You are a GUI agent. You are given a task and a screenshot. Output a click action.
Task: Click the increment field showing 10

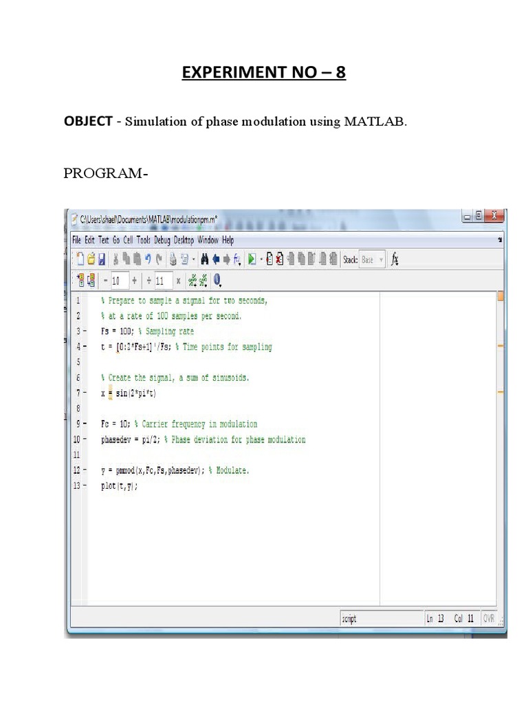(x=120, y=281)
